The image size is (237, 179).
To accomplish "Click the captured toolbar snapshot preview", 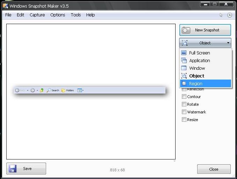I will coord(90,90).
